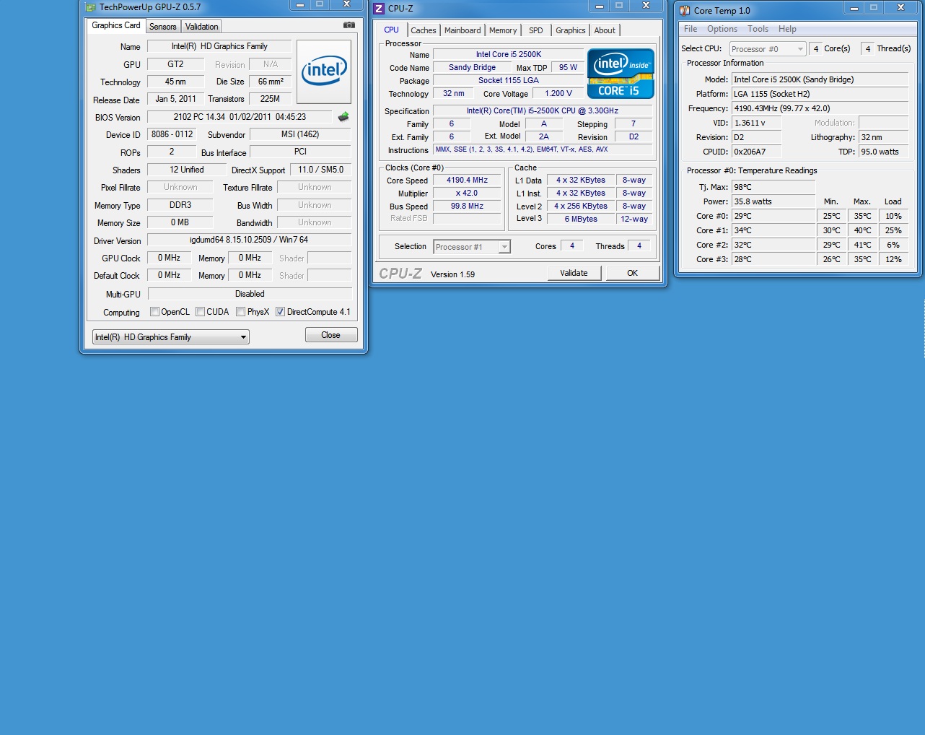Click the Package Socket 1155 LGA value
925x735 pixels.
coord(508,81)
